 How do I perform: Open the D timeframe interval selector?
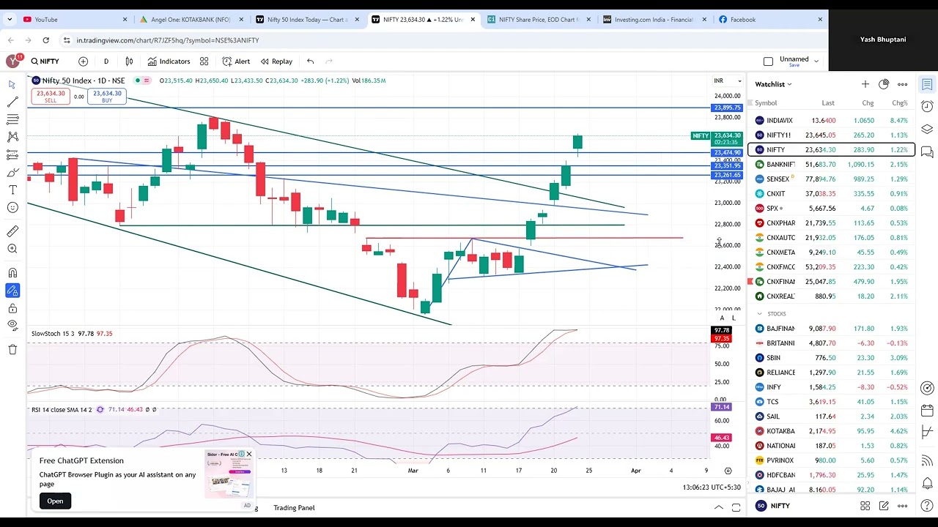[106, 61]
